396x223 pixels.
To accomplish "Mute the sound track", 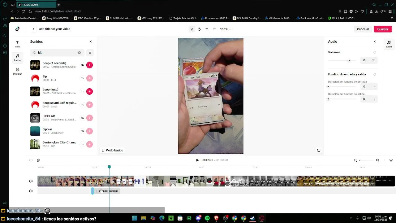I will pyautogui.click(x=31, y=191).
